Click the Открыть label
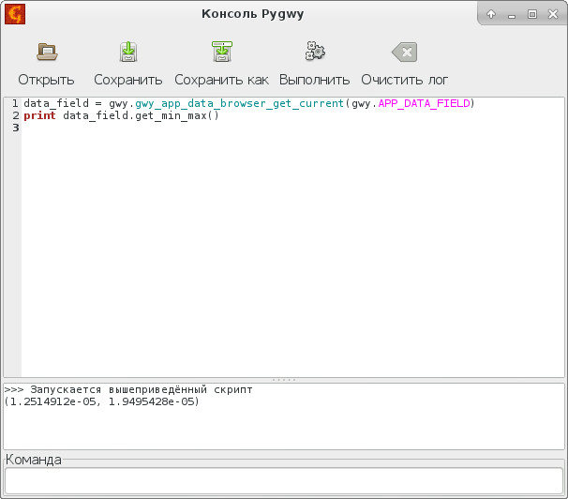This screenshot has height=499, width=568. point(46,80)
